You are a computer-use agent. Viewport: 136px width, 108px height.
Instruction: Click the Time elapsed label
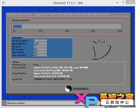click(18, 52)
